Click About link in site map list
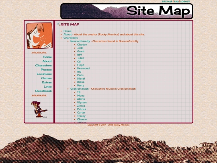 pyautogui.click(x=68, y=34)
